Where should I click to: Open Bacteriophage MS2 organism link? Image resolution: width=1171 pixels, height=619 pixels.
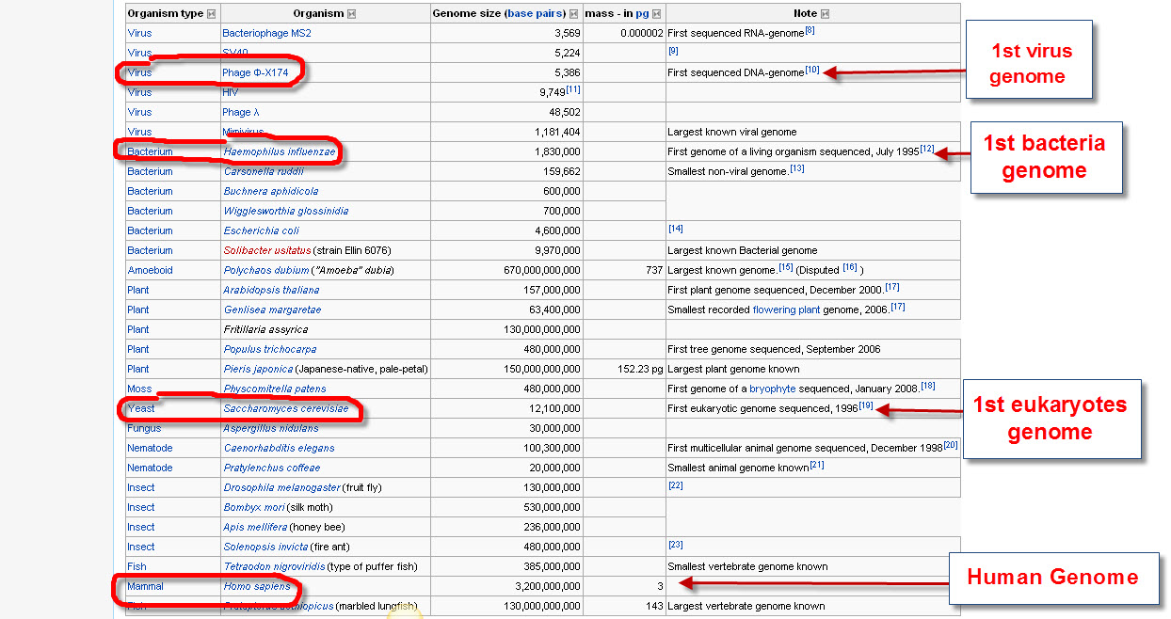[x=266, y=33]
